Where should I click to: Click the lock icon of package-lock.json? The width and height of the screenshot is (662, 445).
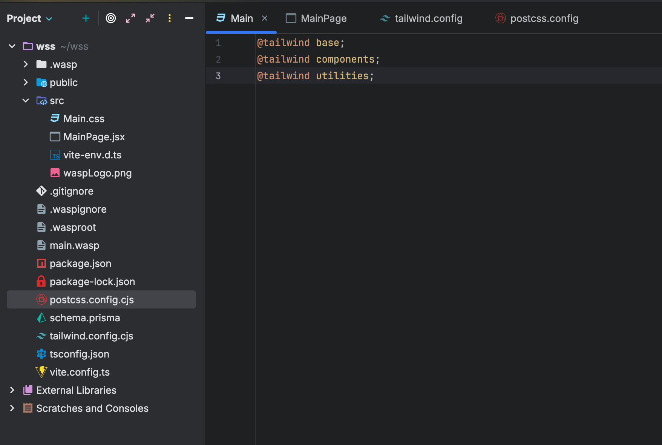[41, 281]
